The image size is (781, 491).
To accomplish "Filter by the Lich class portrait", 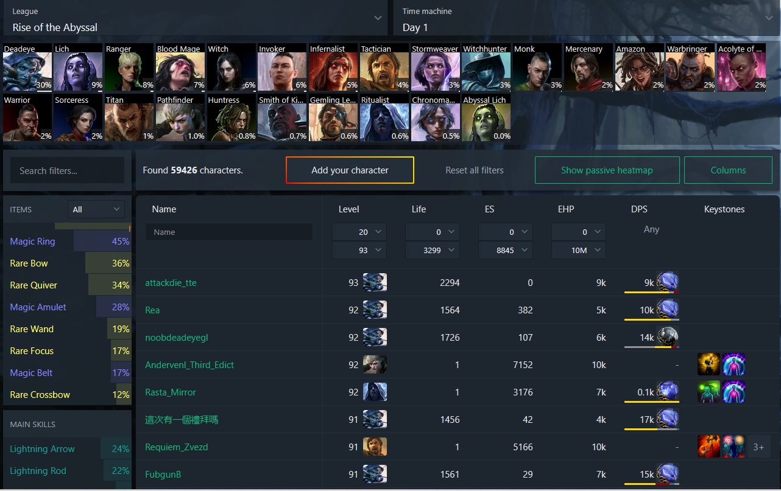I will tap(79, 67).
